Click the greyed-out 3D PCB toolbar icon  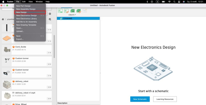point(85,11)
